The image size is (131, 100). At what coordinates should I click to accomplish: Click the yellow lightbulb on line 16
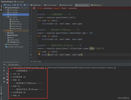39,54
